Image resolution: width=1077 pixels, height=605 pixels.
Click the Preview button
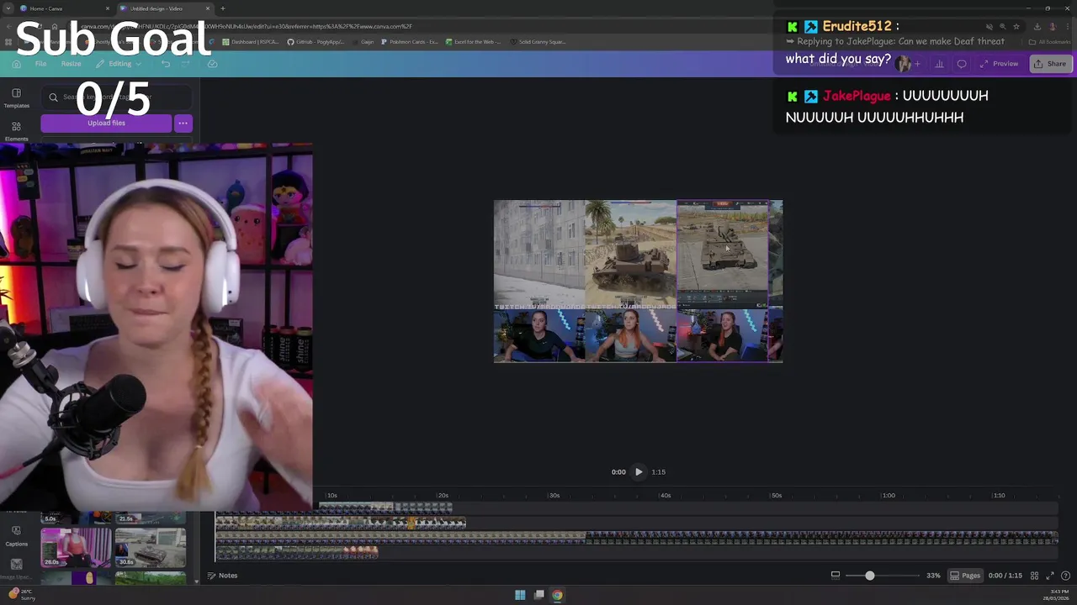(1000, 64)
